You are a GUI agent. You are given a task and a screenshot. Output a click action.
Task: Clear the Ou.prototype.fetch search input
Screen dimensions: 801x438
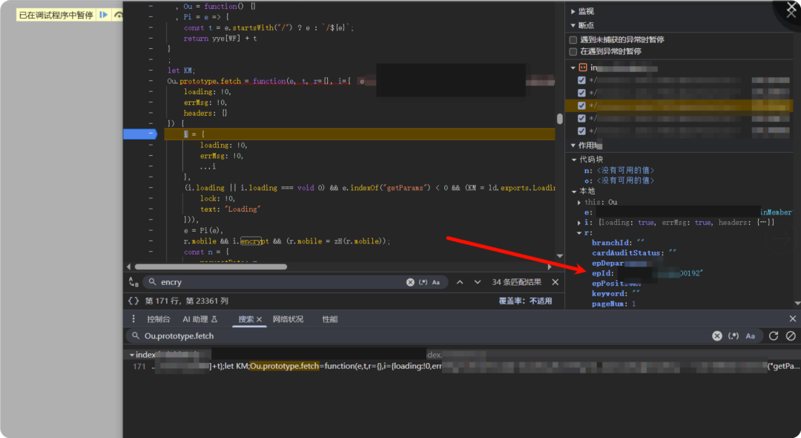[717, 336]
